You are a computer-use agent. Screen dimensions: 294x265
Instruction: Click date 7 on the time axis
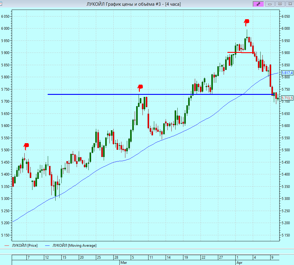pyautogui.click(x=29, y=257)
